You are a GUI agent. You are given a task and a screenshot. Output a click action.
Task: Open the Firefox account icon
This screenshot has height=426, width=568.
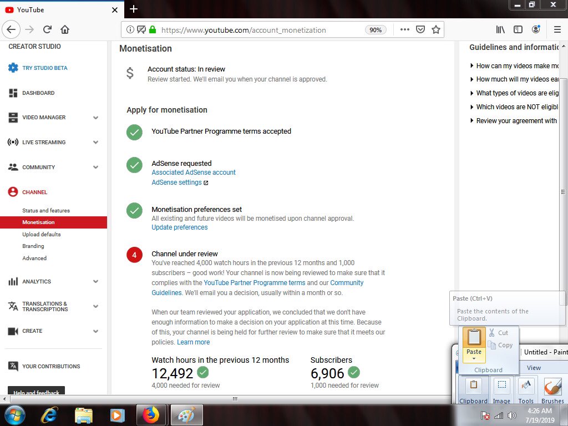point(536,29)
